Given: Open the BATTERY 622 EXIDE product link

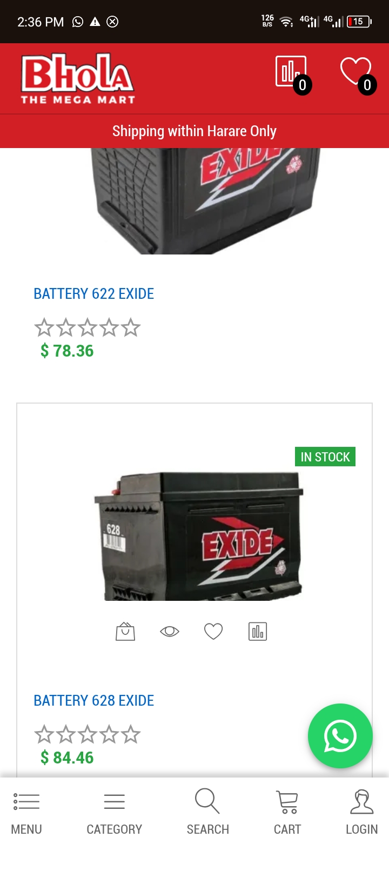Looking at the screenshot, I should pos(94,293).
